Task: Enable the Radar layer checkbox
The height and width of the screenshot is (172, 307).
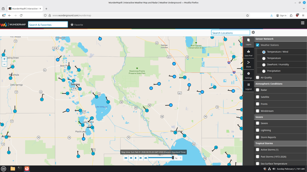Action: pos(258,90)
